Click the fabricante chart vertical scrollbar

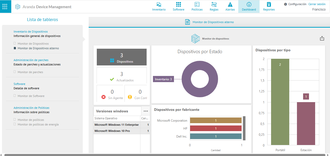click(x=244, y=128)
